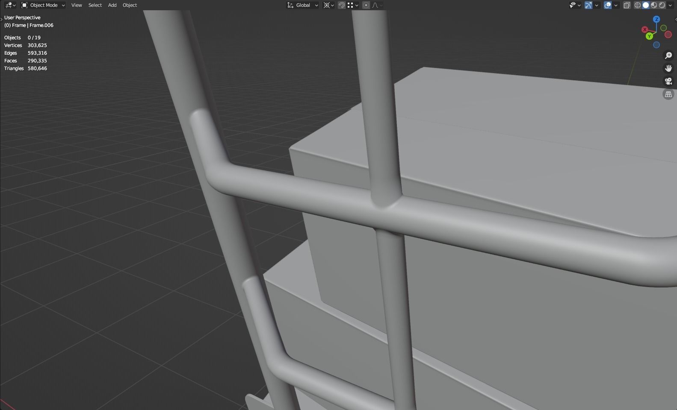This screenshot has width=677, height=410.
Task: Switch to solid viewport shading
Action: (646, 5)
